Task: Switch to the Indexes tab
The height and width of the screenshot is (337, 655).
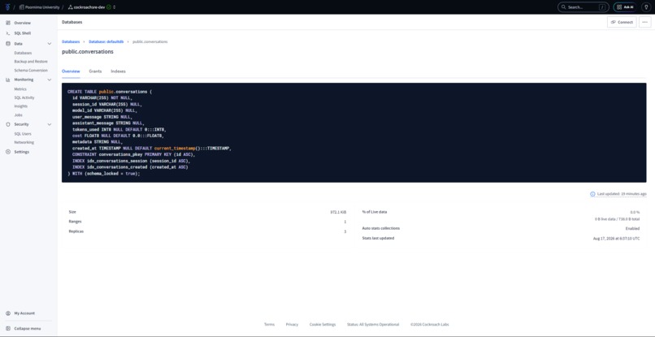Action: pyautogui.click(x=118, y=71)
